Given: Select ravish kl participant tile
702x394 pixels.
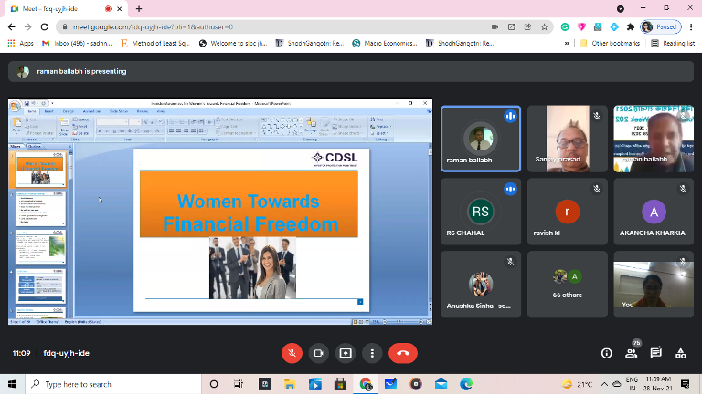Looking at the screenshot, I should (x=568, y=212).
